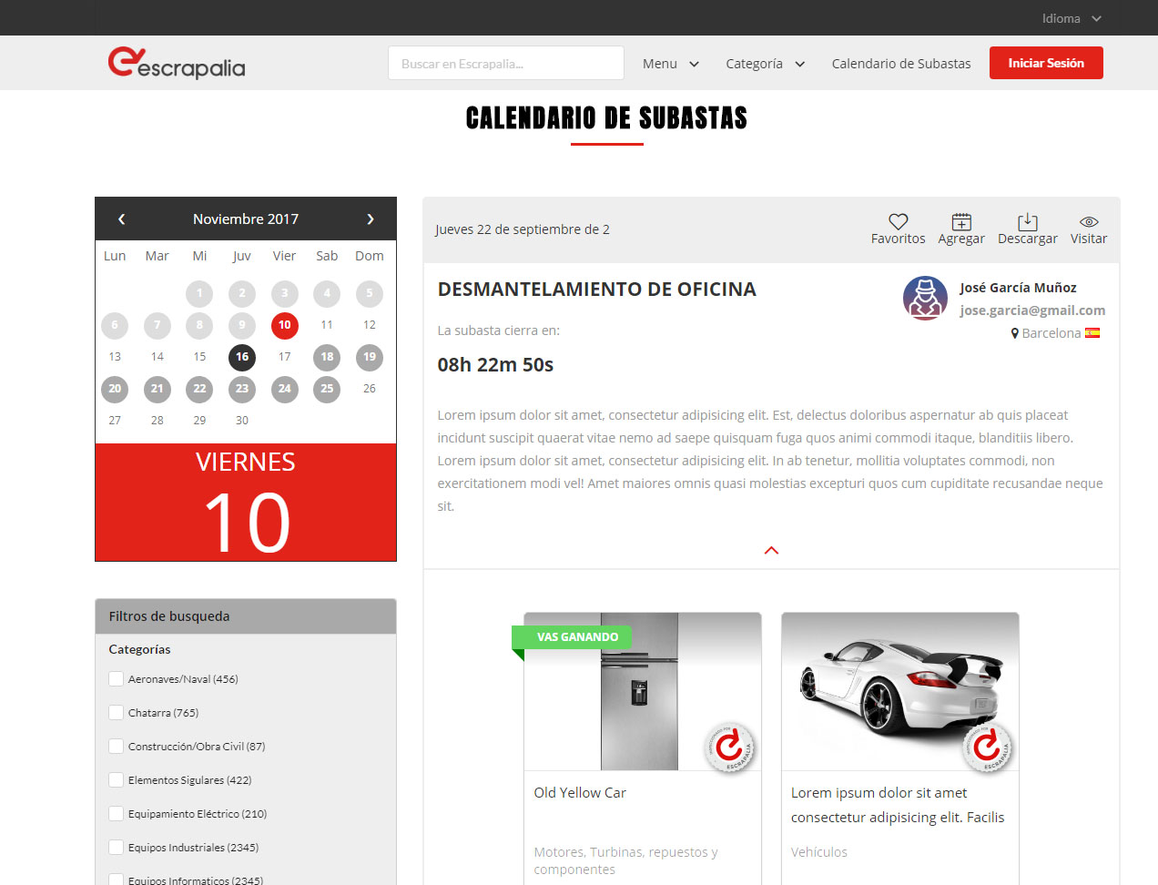This screenshot has width=1158, height=885.
Task: Open the white sports car thumbnail
Action: coord(899,691)
